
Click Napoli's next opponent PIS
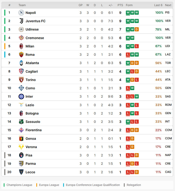[167, 13]
